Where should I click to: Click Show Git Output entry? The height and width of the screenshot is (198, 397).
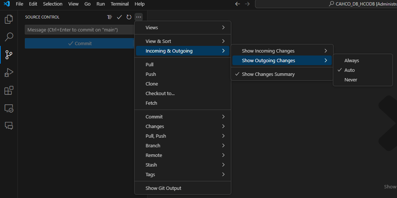[163, 188]
